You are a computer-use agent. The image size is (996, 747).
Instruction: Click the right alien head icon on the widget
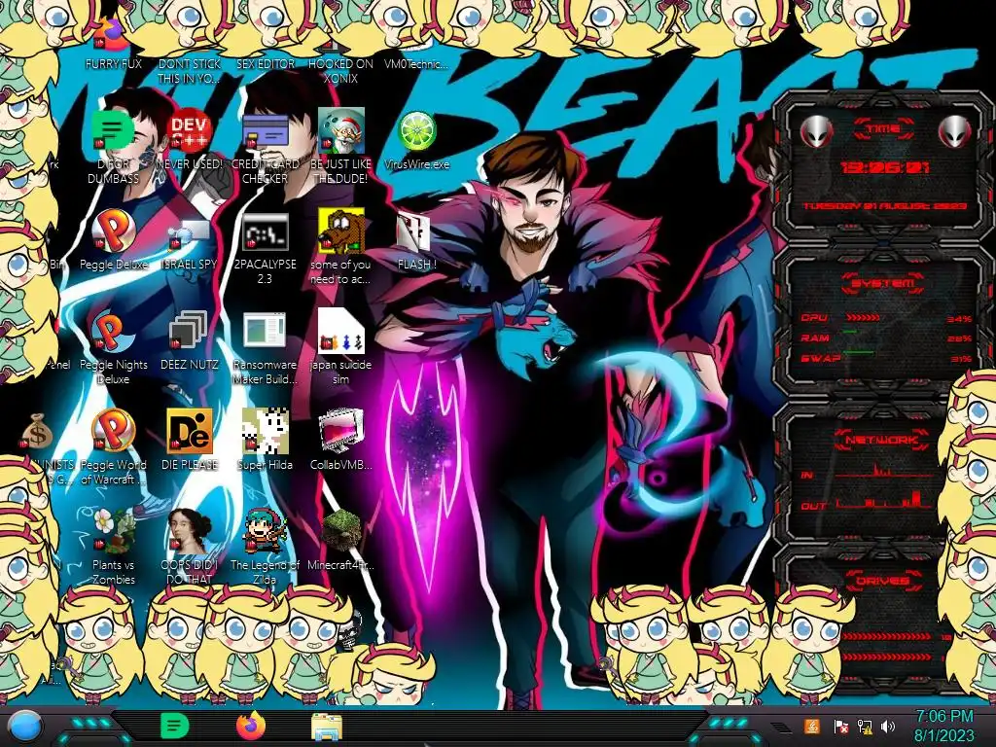[955, 132]
